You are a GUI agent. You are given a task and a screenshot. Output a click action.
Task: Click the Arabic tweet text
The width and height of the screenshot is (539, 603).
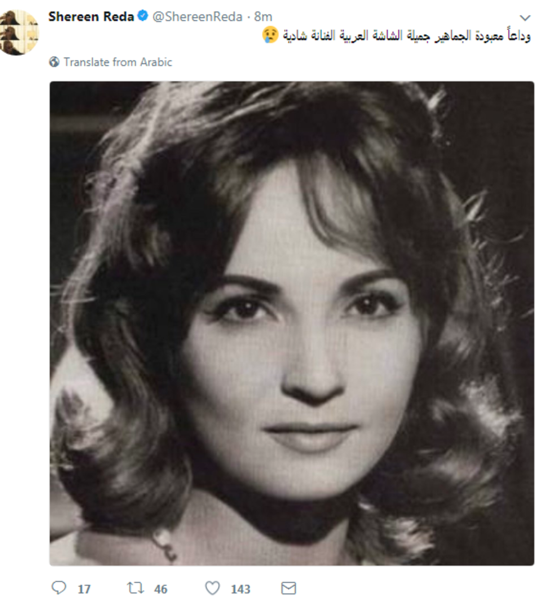(x=406, y=35)
